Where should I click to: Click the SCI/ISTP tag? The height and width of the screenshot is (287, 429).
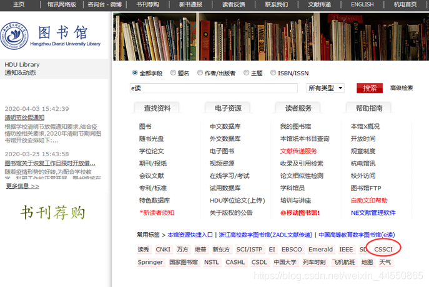249,250
